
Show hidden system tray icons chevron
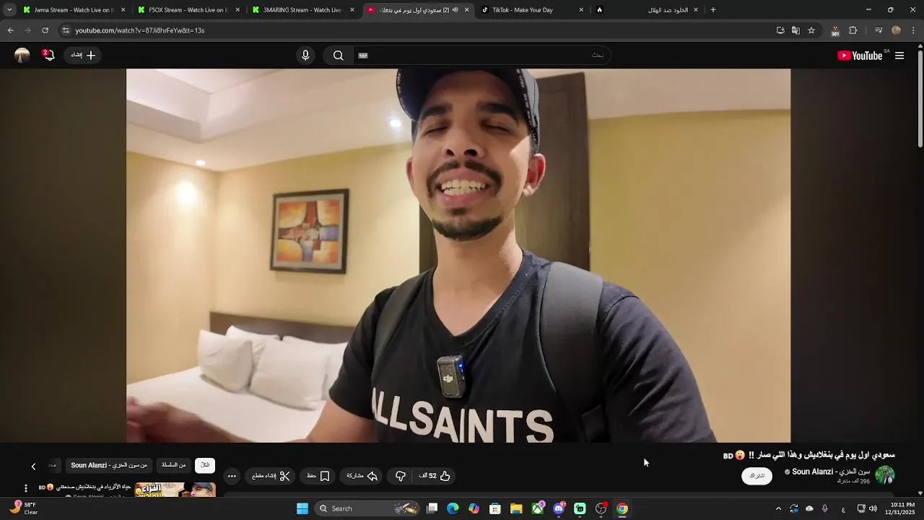click(x=778, y=508)
